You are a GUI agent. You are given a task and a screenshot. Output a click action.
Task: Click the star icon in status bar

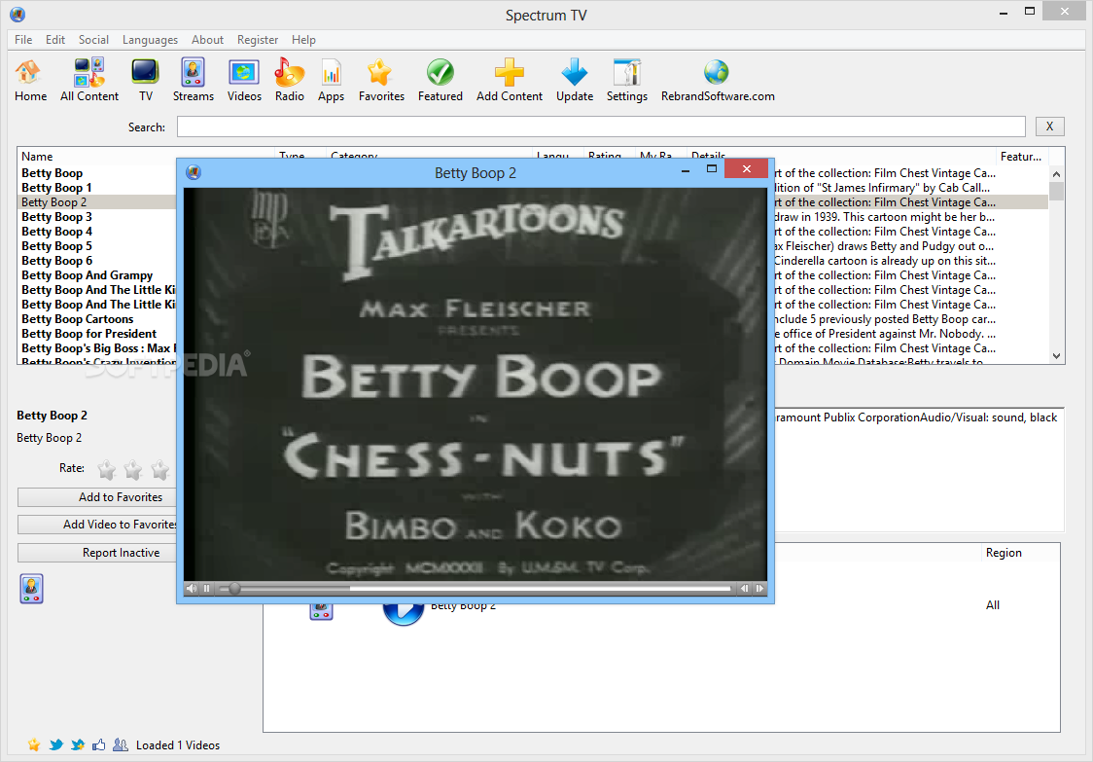(x=33, y=745)
